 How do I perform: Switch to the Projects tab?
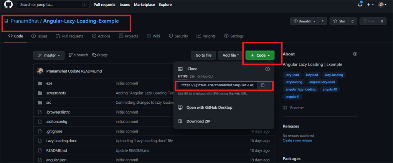point(129,36)
